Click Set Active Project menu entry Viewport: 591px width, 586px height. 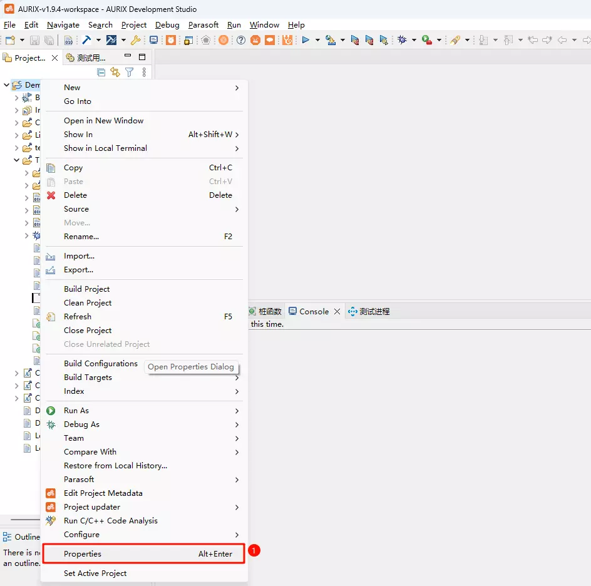95,573
